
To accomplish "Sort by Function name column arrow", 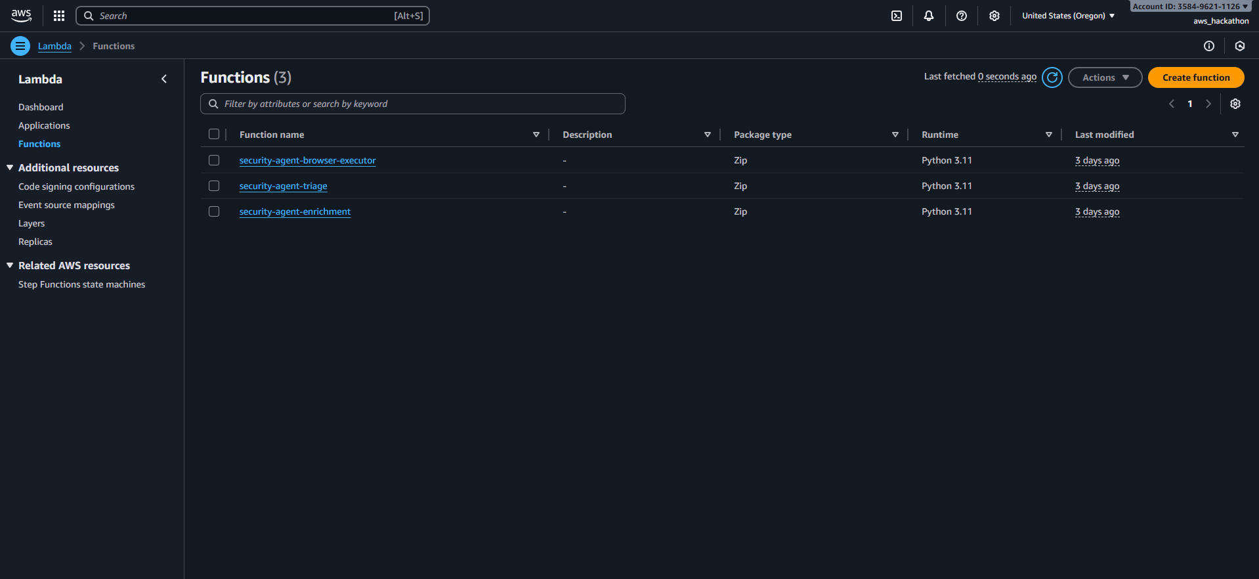I will [x=536, y=135].
